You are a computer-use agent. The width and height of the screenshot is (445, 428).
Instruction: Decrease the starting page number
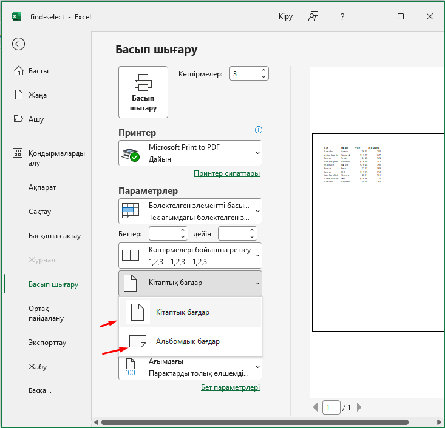point(183,237)
